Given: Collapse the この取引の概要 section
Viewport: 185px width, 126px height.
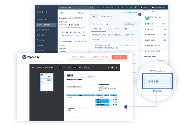Looking at the screenshot, I should tap(60, 42).
